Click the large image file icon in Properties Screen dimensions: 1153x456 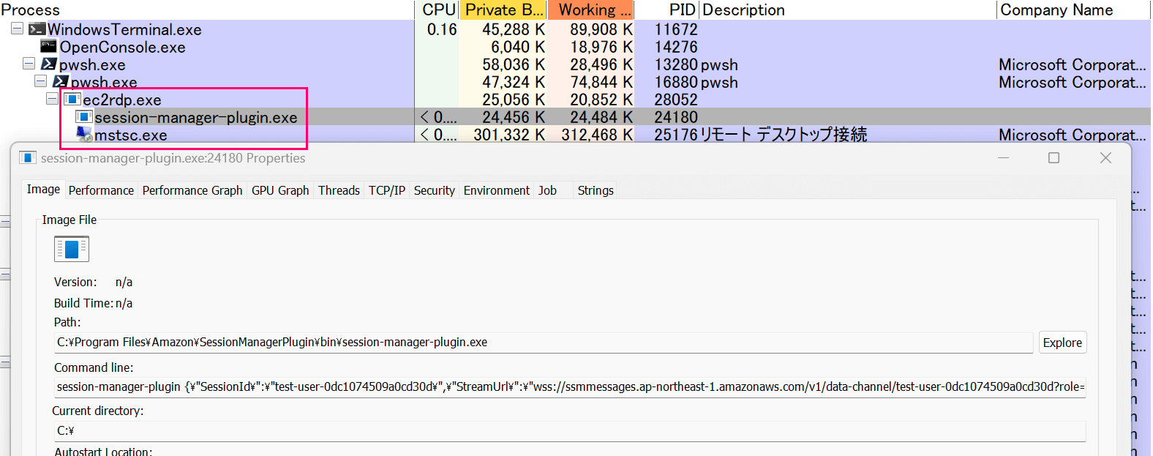pos(72,249)
